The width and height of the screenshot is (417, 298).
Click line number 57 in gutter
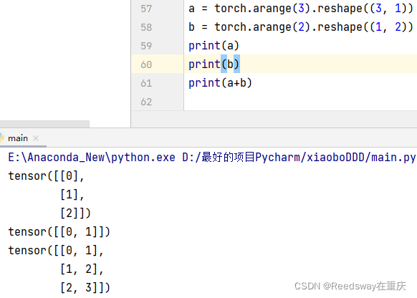[x=146, y=9]
